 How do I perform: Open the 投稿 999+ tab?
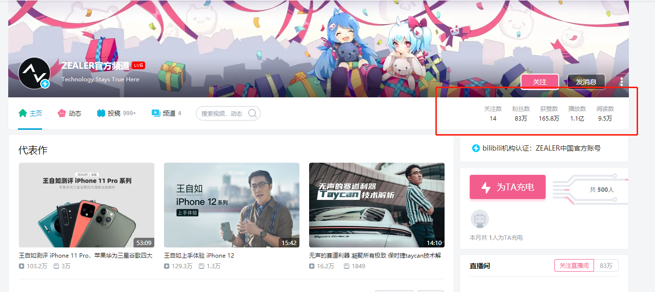pos(116,113)
